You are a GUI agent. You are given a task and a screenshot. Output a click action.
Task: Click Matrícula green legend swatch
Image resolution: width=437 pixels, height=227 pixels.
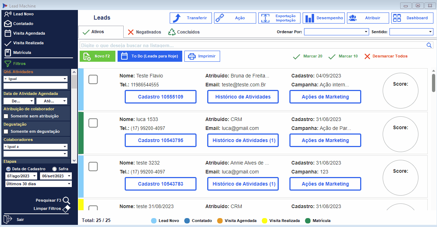(308, 221)
